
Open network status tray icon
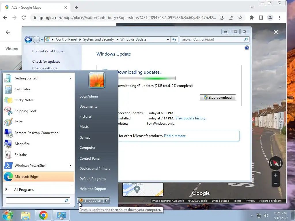(259, 216)
